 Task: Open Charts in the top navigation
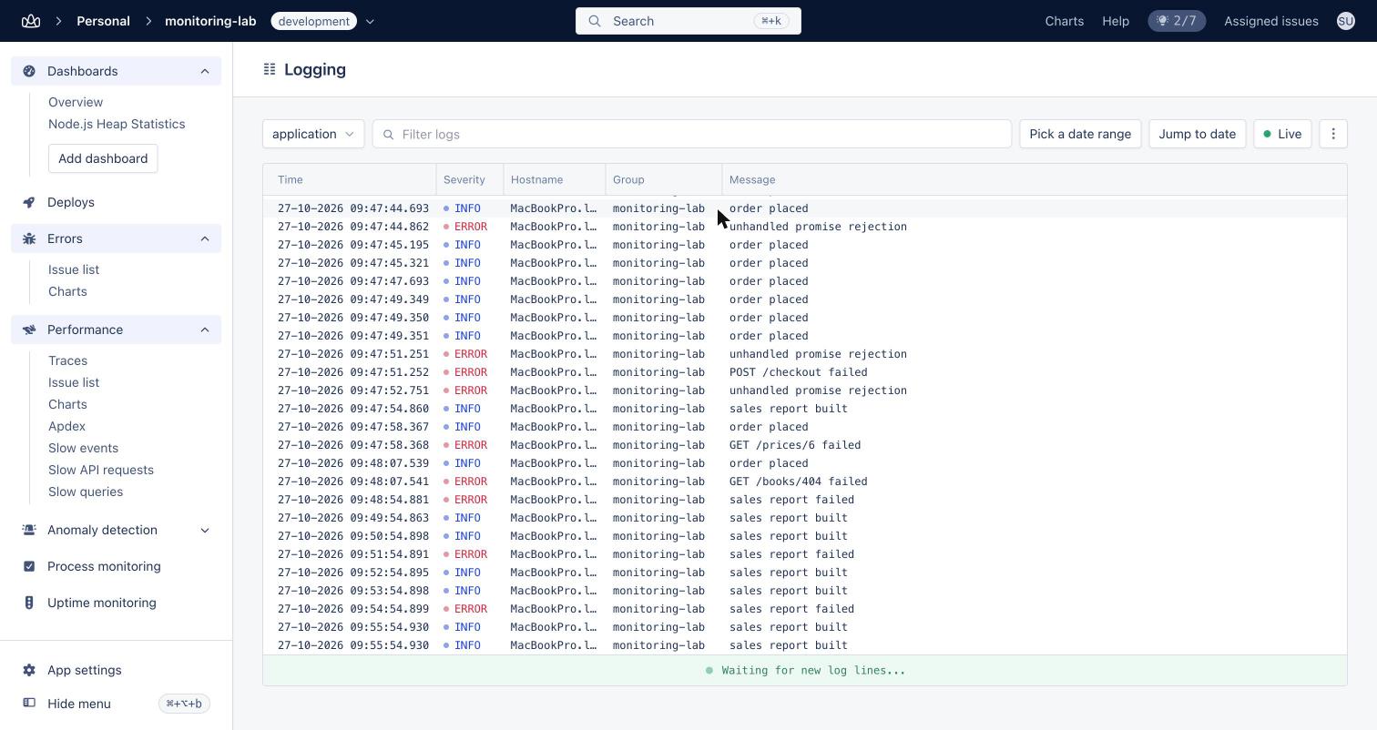coord(1064,21)
